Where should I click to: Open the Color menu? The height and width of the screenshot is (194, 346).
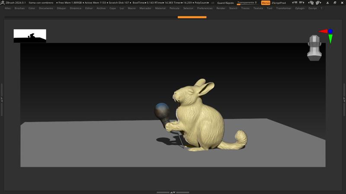point(32,8)
